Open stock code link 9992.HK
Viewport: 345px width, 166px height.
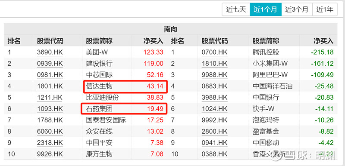pos(214,120)
